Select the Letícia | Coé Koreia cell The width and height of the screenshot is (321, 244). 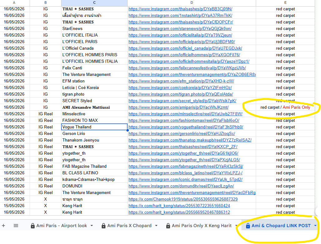94,87
